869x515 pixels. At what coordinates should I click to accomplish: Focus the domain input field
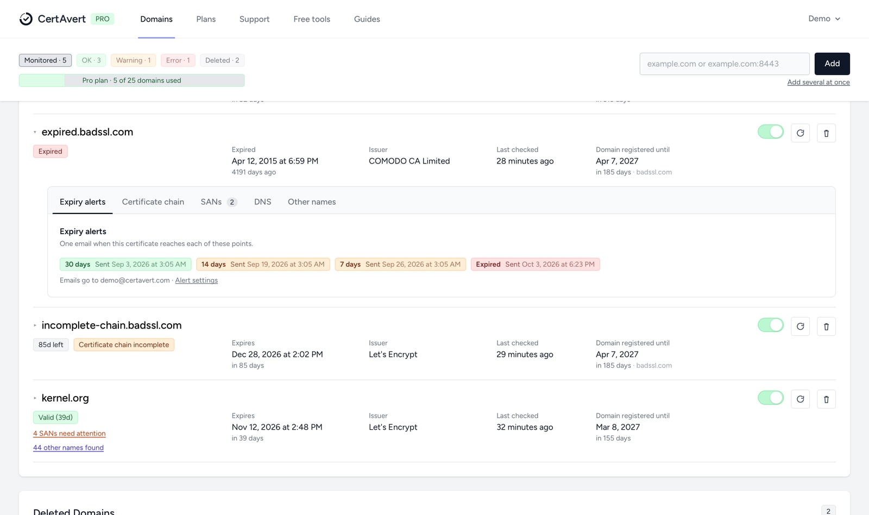point(725,64)
